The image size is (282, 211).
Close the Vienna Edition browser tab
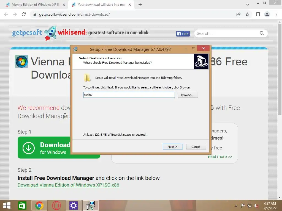64,5
